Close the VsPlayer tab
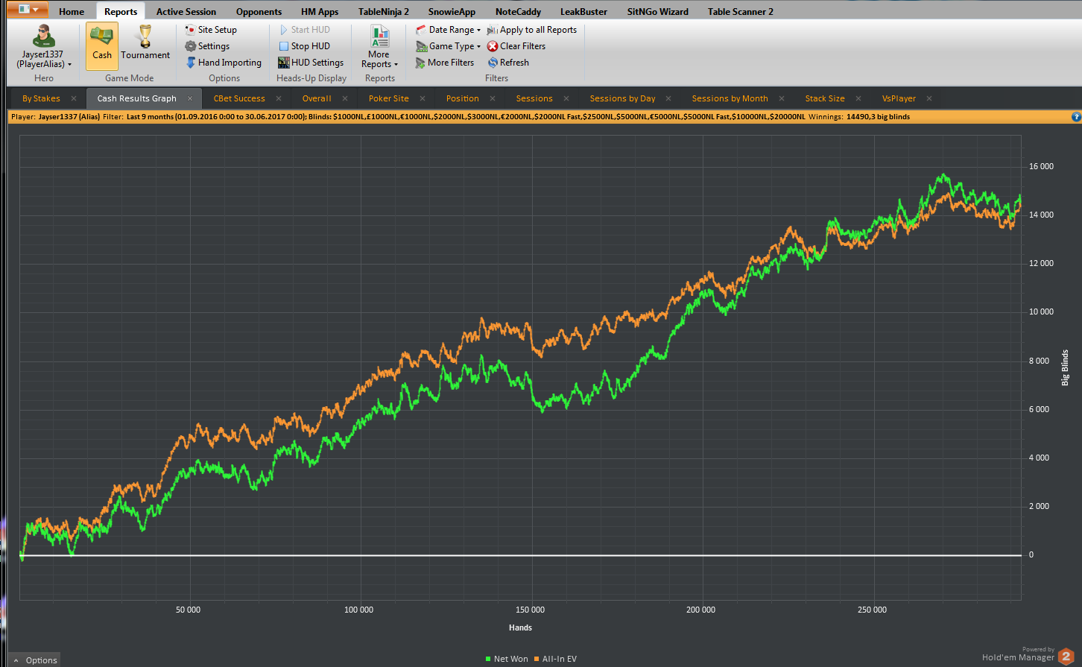Viewport: 1082px width, 667px height. [928, 98]
